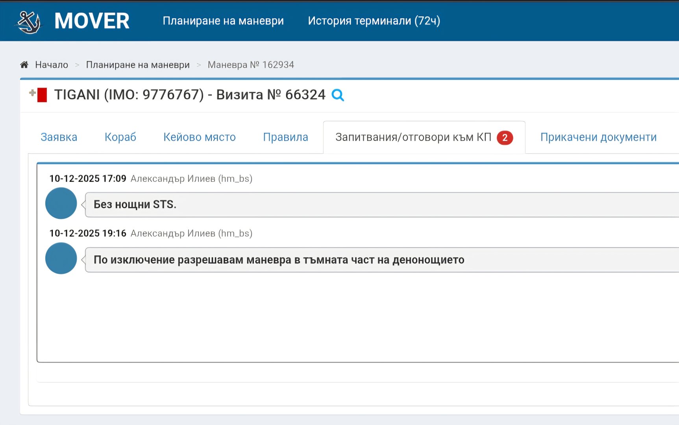Click the red flag icon beside TIGANI
This screenshot has width=679, height=425.
click(42, 94)
